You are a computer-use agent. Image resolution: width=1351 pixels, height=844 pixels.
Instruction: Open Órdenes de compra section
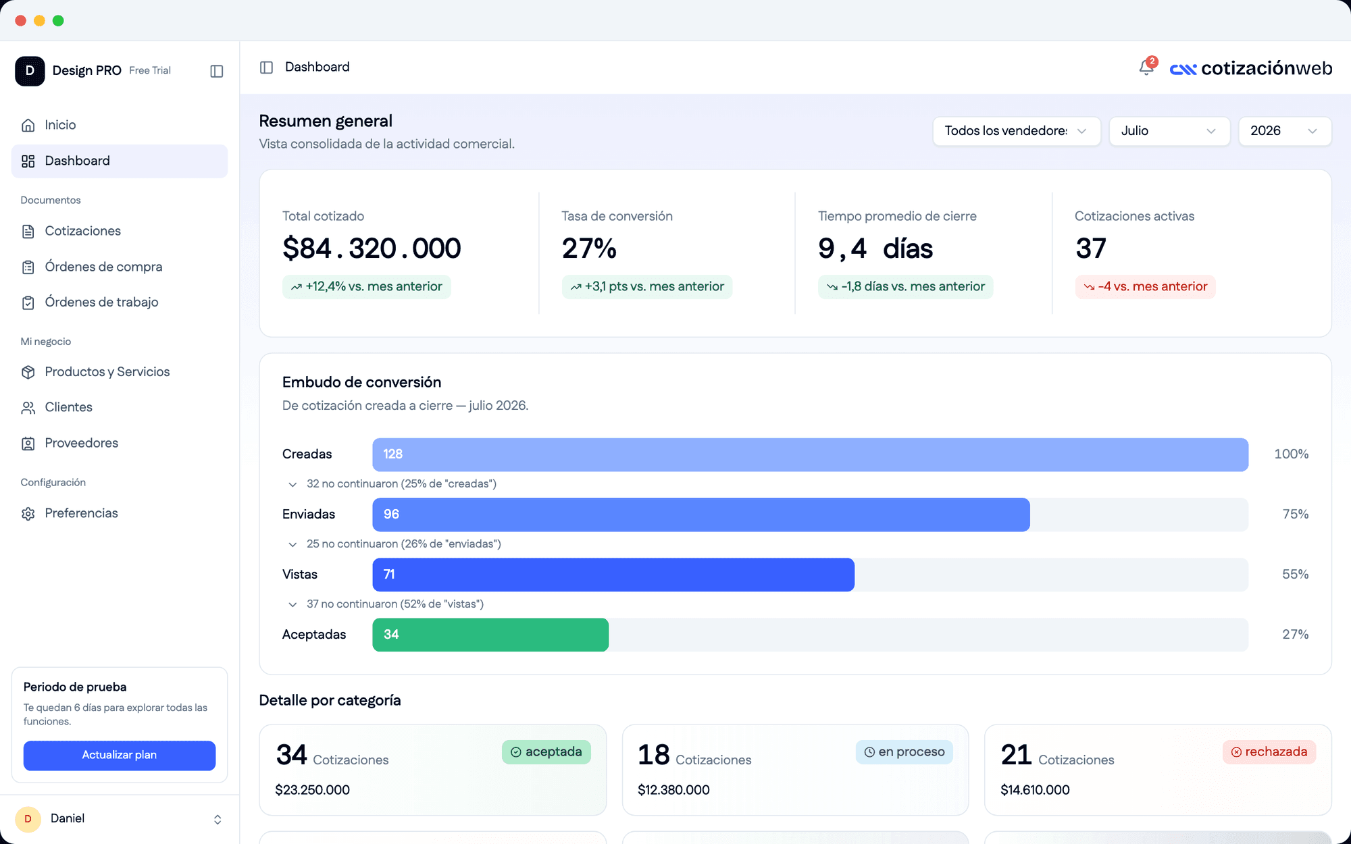pyautogui.click(x=120, y=267)
